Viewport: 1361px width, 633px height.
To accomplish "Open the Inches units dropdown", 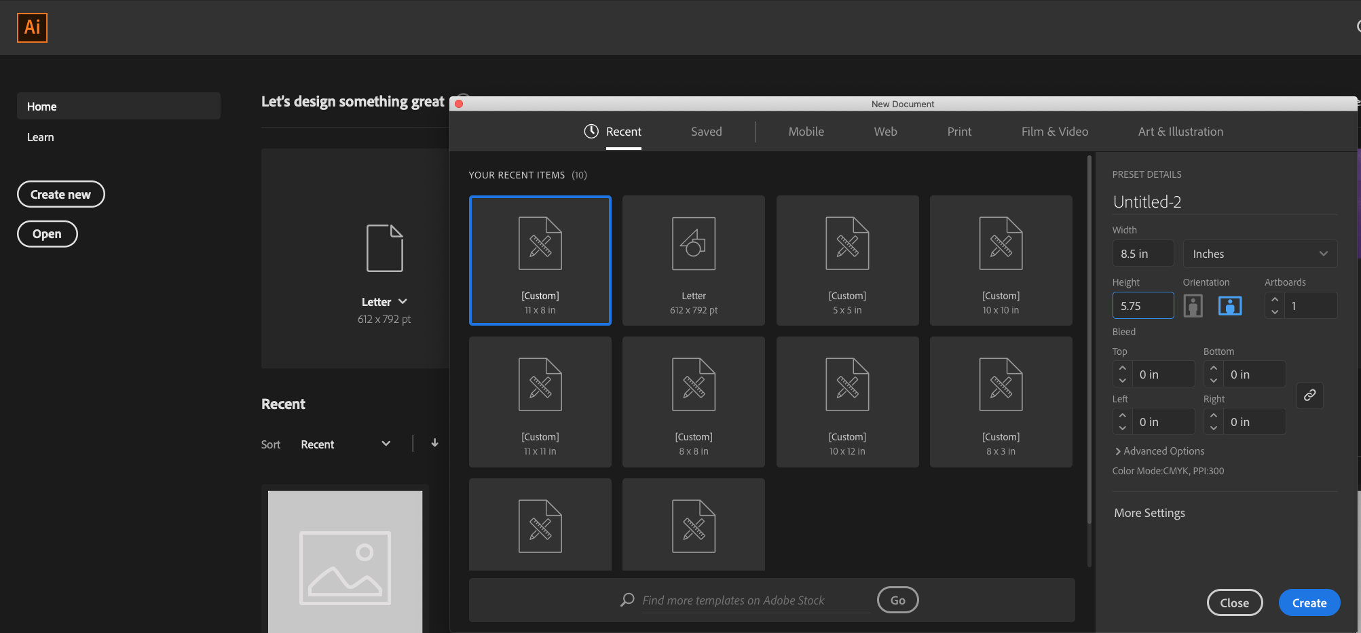I will click(1260, 254).
